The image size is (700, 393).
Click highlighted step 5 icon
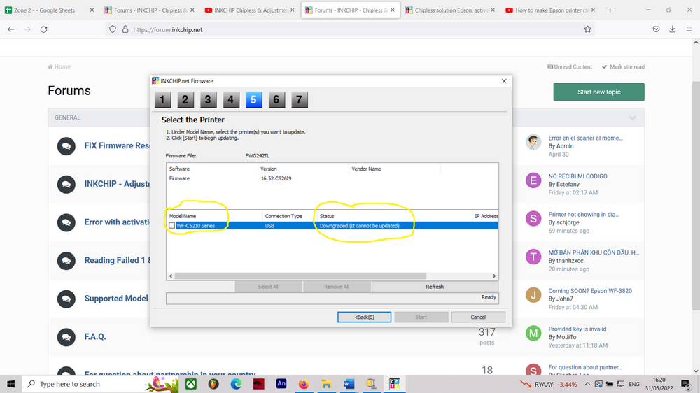point(253,100)
